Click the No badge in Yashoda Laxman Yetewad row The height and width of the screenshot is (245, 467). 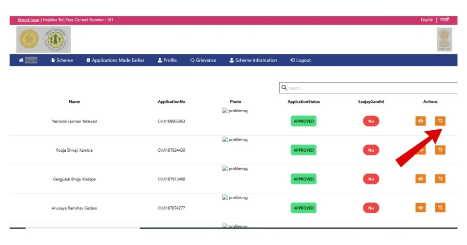click(371, 121)
